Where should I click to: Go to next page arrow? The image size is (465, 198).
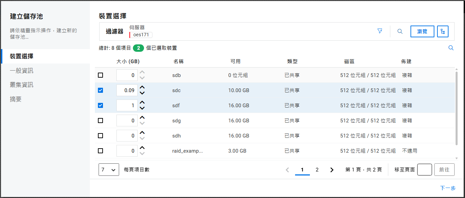pyautogui.click(x=332, y=170)
